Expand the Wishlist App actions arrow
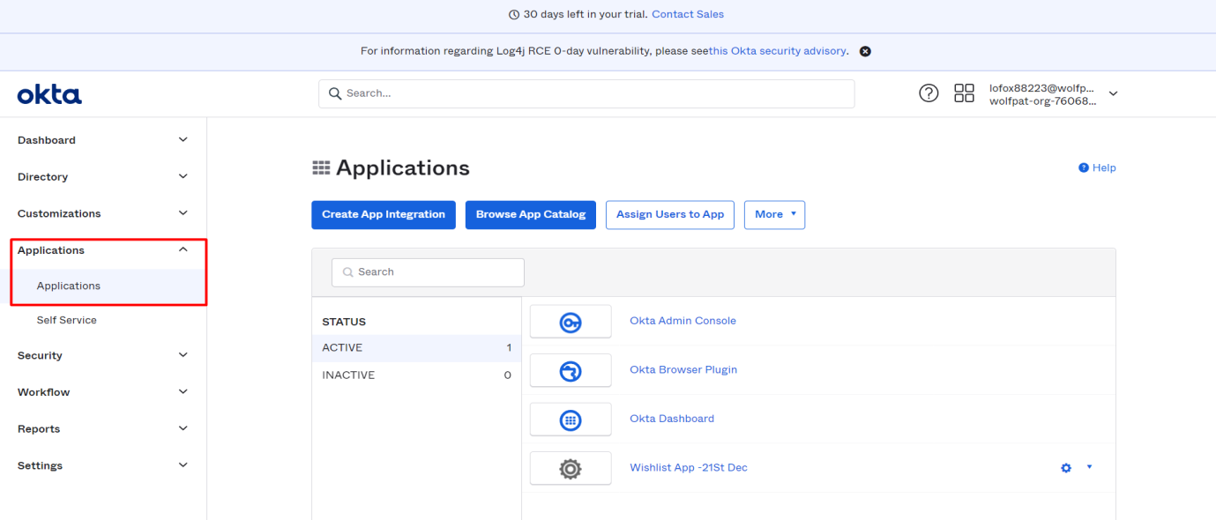This screenshot has height=520, width=1216. pos(1089,467)
